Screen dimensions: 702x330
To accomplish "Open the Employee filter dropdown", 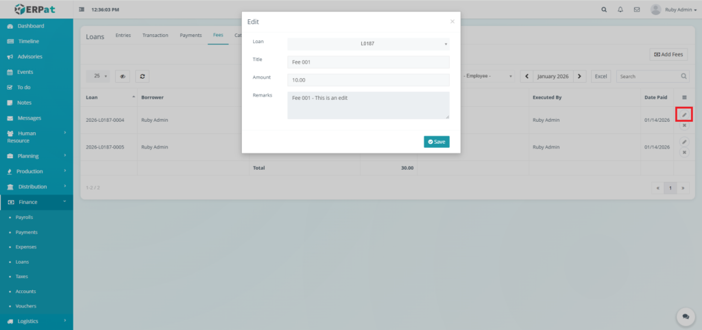I will coord(488,77).
